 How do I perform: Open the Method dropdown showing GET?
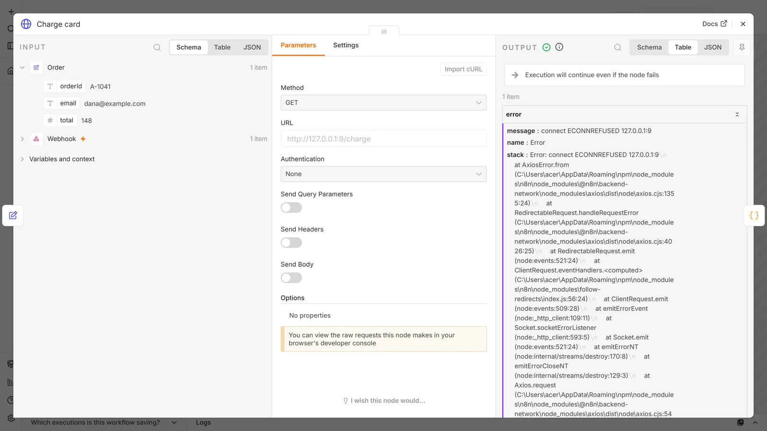[383, 102]
